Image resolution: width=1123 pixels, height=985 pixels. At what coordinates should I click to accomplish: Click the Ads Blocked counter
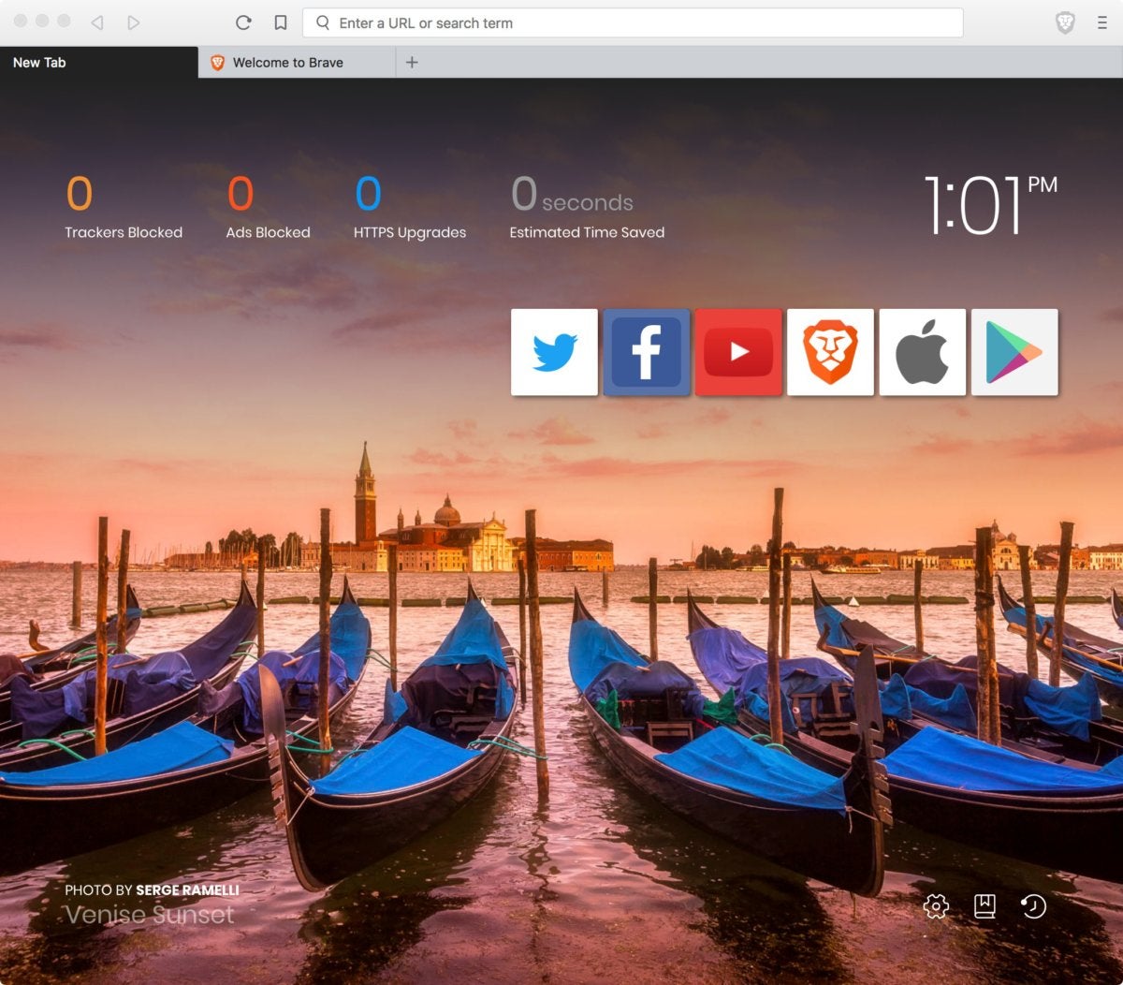[x=268, y=208]
